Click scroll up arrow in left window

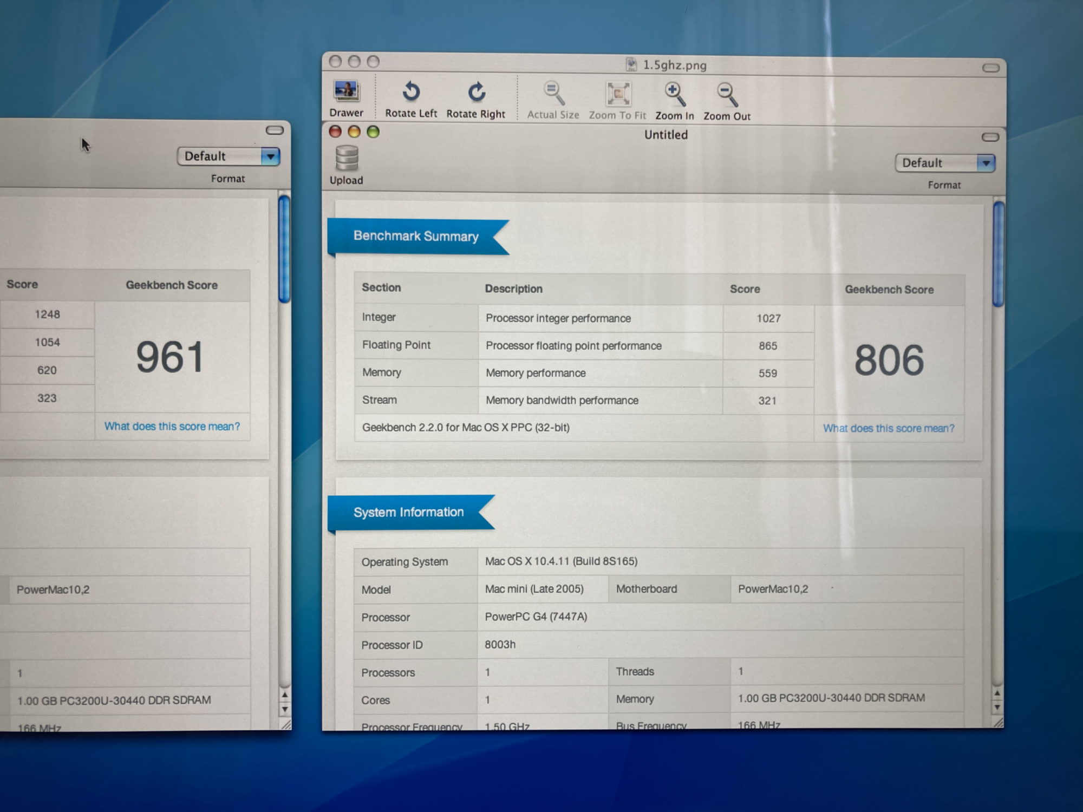[x=285, y=695]
